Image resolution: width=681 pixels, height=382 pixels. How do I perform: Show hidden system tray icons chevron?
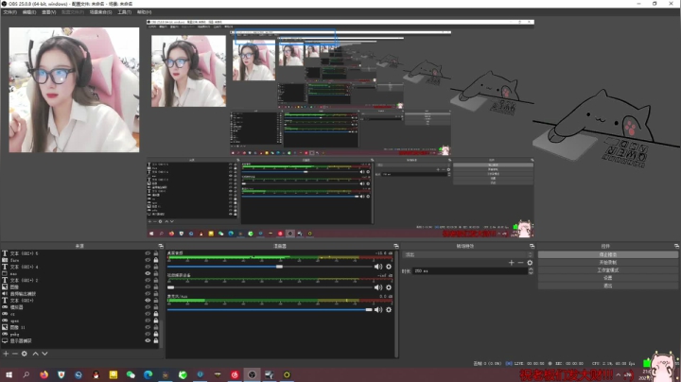(x=618, y=374)
